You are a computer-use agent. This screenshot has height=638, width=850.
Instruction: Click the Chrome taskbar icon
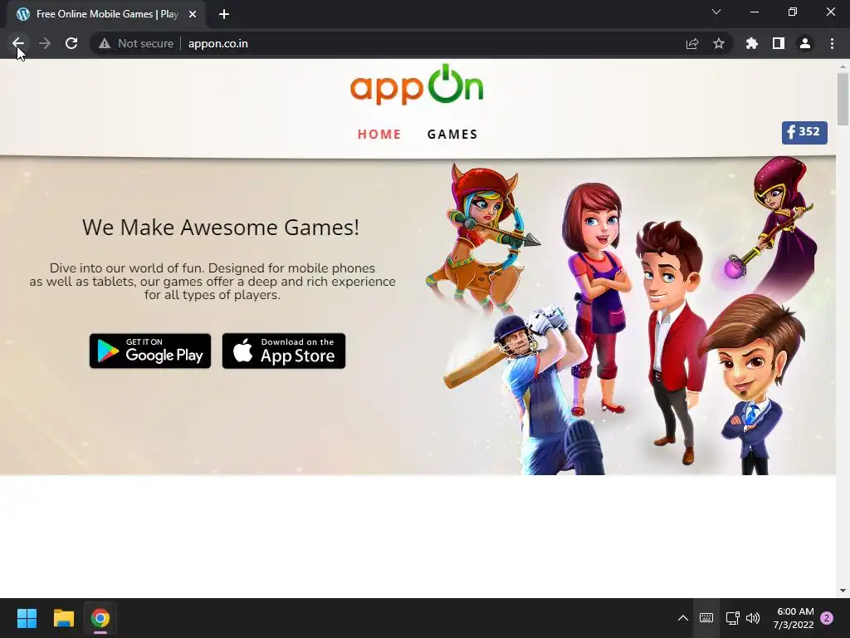[x=100, y=618]
